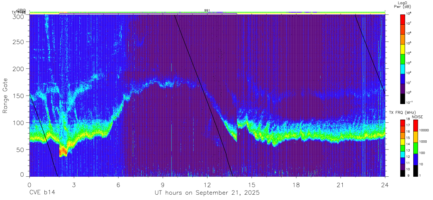The image size is (433, 200).
Task: Click Range Gate tick label '50'
Action: click(20, 150)
